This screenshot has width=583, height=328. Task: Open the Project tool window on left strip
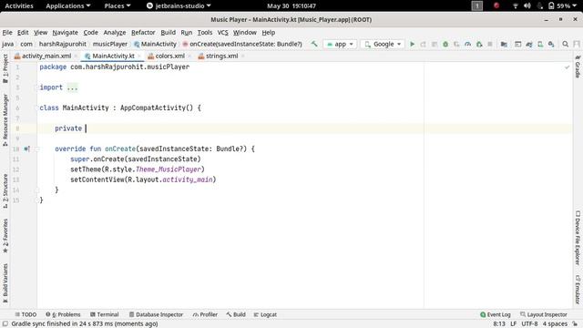(x=5, y=68)
